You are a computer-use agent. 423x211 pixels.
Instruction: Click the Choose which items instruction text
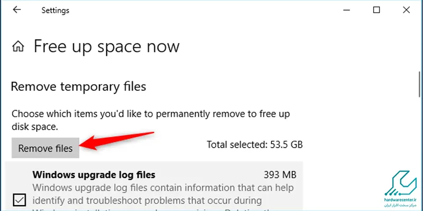(151, 120)
